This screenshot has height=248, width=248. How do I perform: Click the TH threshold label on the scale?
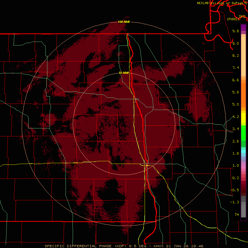[x=237, y=215]
